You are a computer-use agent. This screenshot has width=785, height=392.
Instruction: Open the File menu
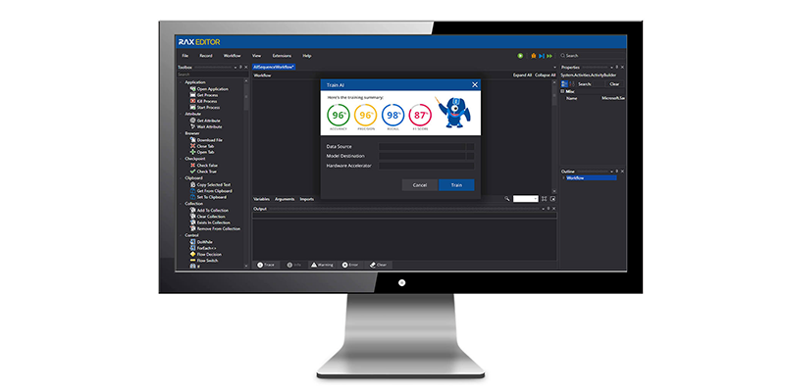(x=185, y=56)
